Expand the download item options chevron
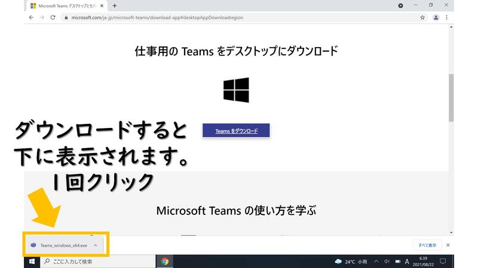478x268 pixels. (x=96, y=245)
